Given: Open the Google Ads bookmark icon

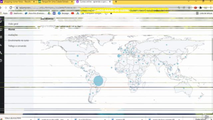Looking at the screenshot, I should (x=78, y=13).
